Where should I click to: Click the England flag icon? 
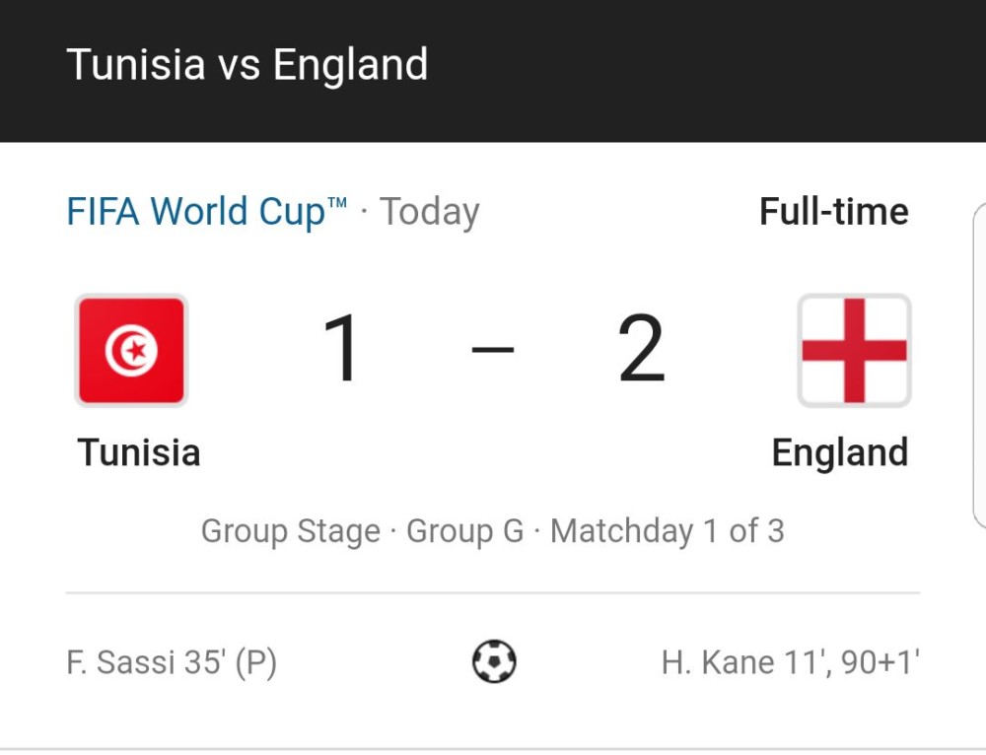[x=854, y=351]
